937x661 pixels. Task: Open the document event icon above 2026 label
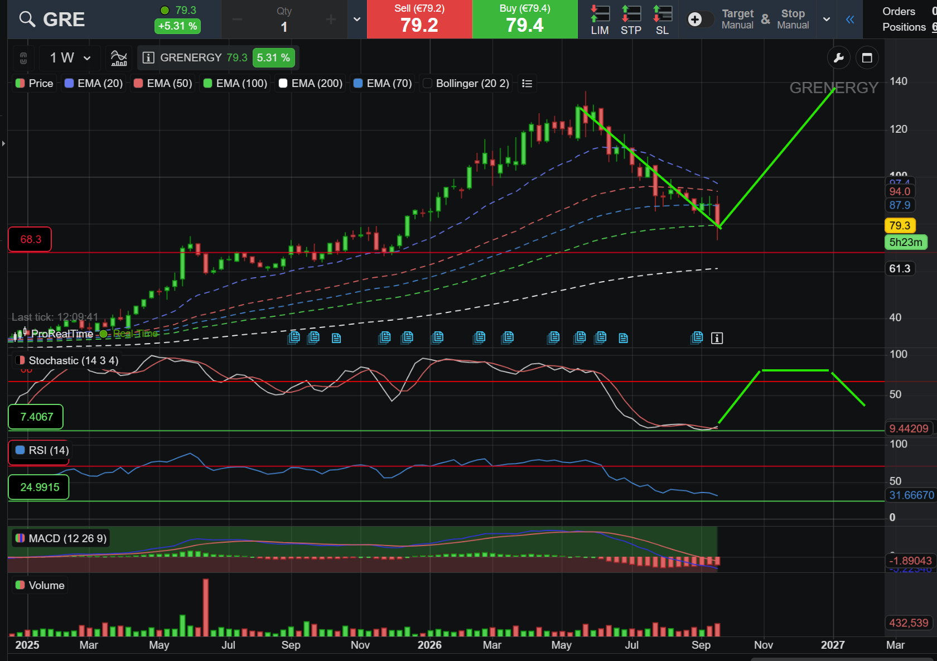438,337
